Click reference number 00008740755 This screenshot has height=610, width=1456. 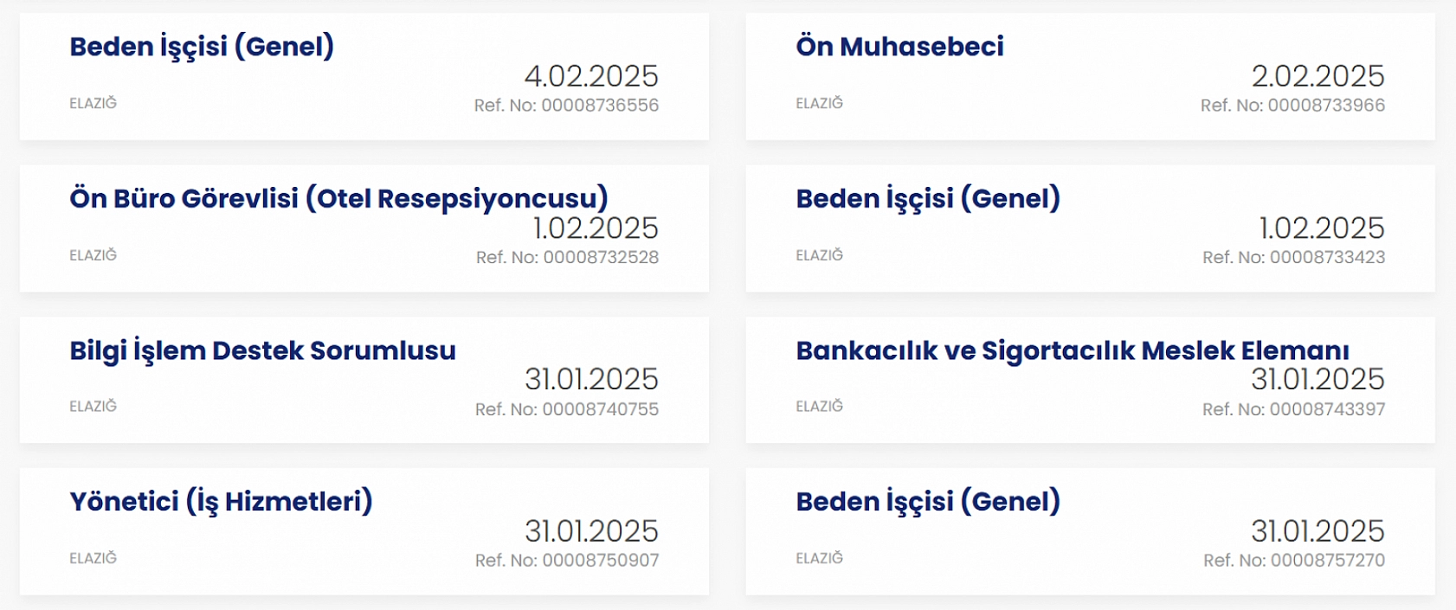pyautogui.click(x=566, y=409)
